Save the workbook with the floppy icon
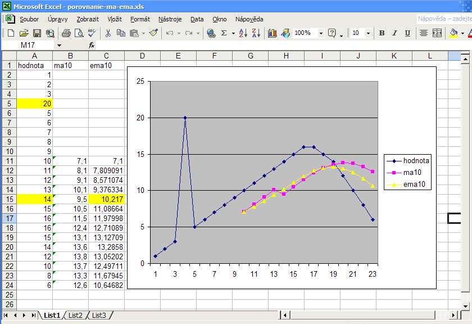 coord(37,33)
